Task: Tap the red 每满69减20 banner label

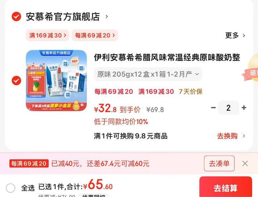Action: coord(29,164)
